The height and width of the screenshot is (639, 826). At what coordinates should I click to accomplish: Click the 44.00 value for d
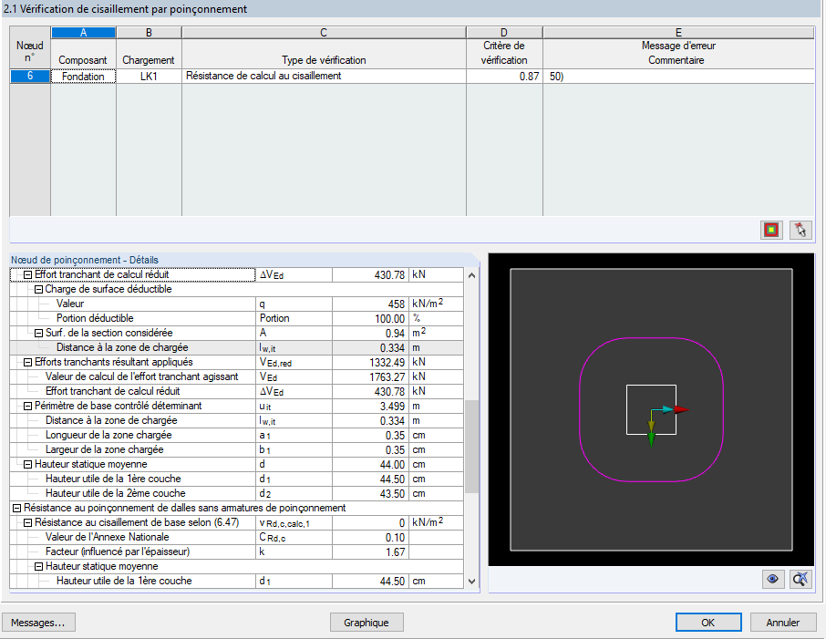pos(370,465)
